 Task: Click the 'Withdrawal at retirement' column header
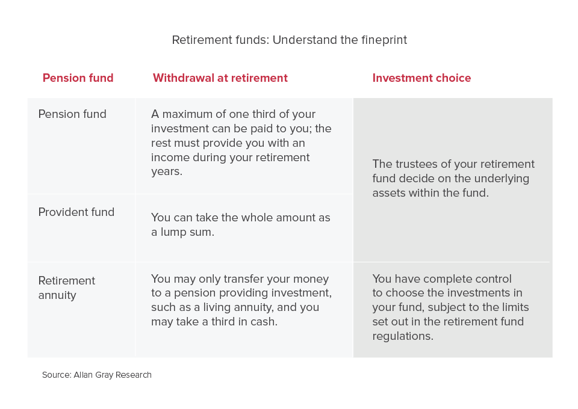click(x=220, y=78)
